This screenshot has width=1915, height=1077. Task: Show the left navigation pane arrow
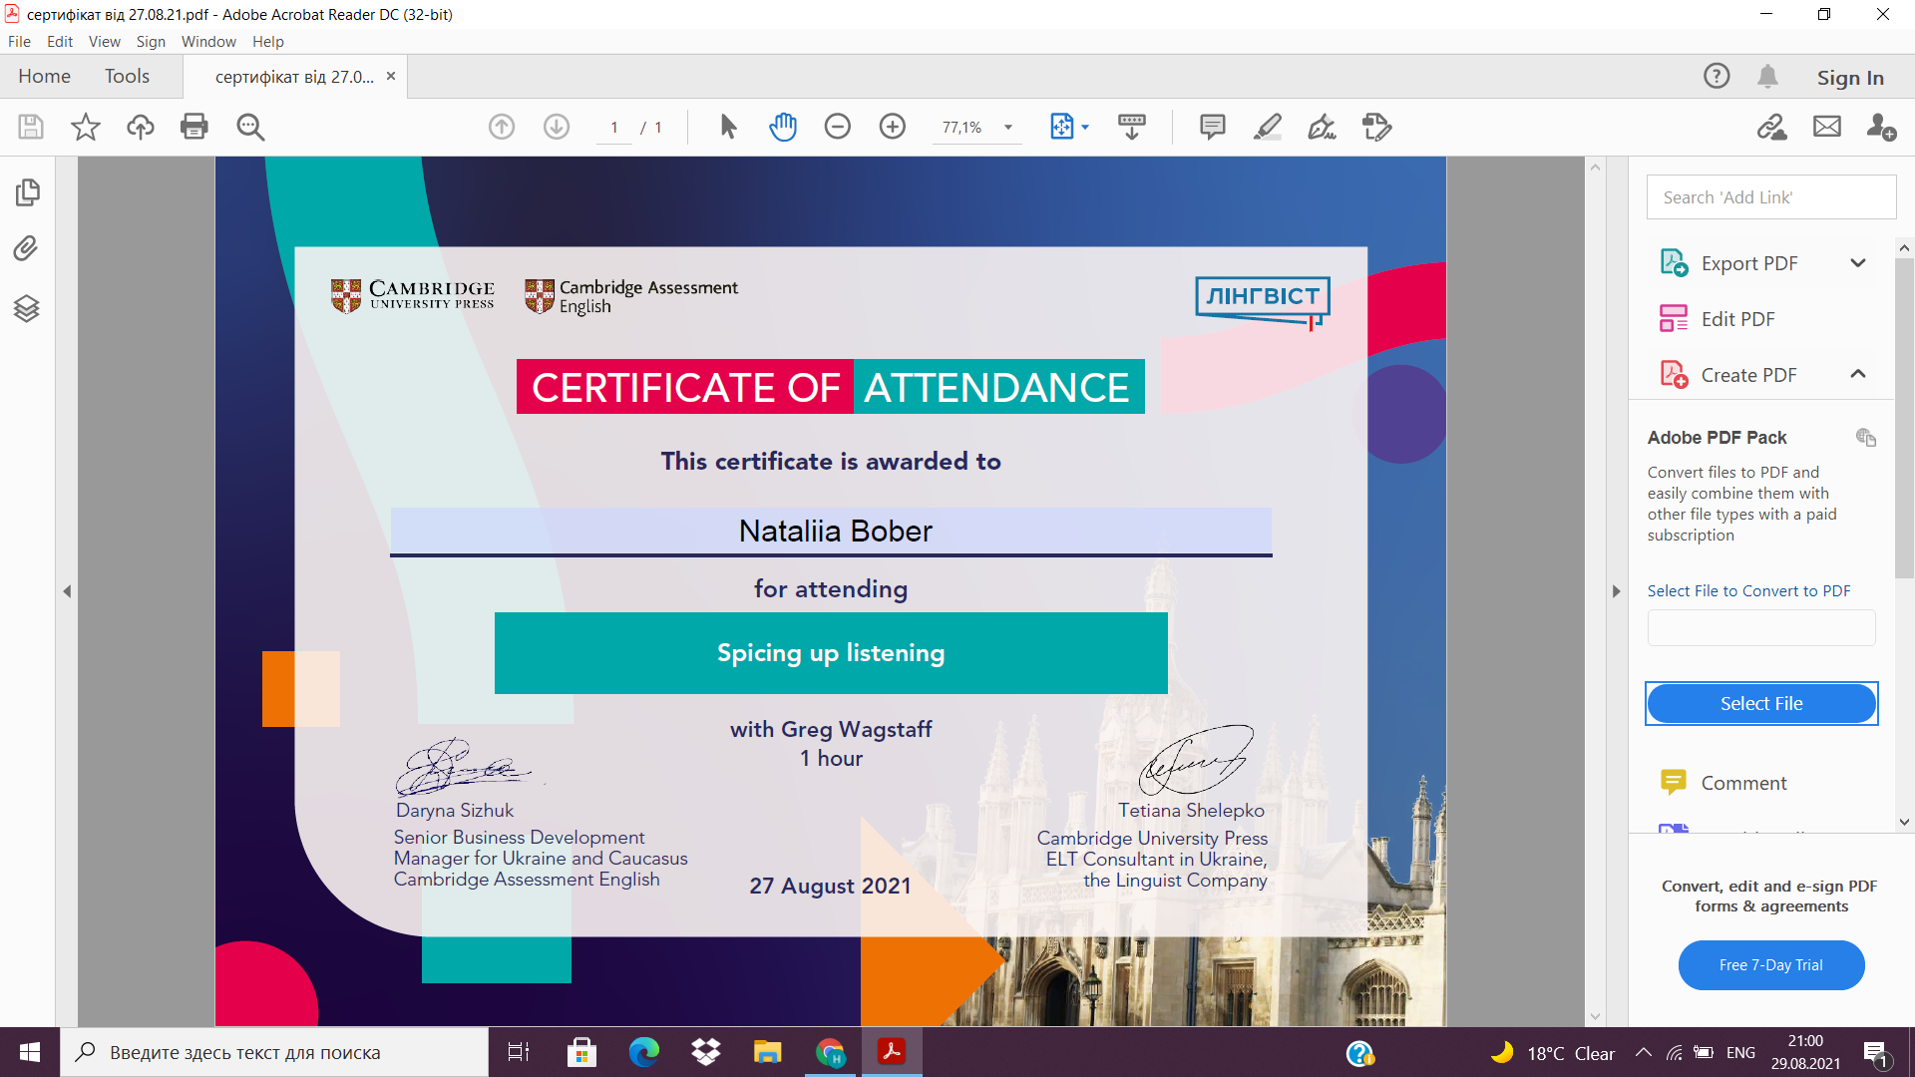point(67,591)
